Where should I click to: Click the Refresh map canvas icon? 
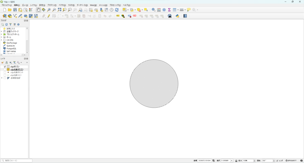coord(117,10)
